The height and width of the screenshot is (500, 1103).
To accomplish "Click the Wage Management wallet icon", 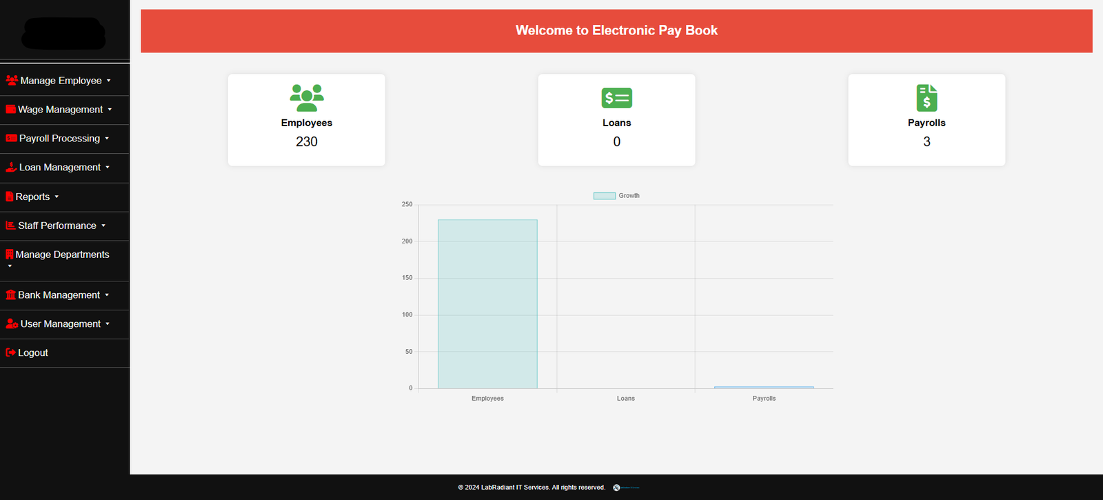I will tap(10, 110).
